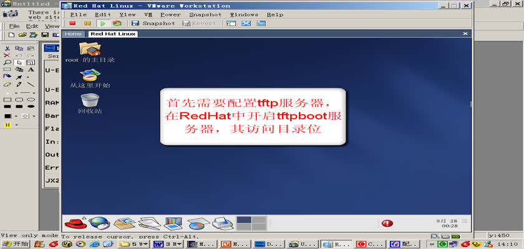This screenshot has width=524, height=249.
Task: Launch the word processor icon in the panel
Action: coord(149,223)
